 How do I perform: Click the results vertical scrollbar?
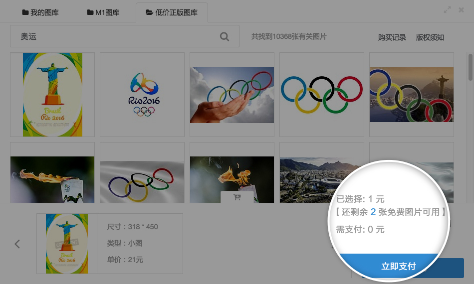[470, 67]
